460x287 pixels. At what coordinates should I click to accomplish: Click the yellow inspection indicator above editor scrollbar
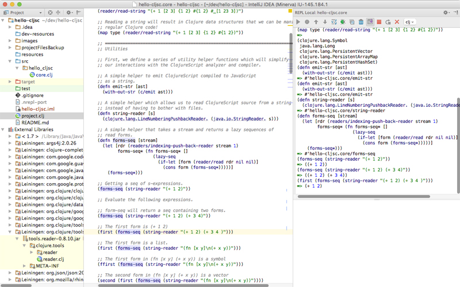coord(290,11)
